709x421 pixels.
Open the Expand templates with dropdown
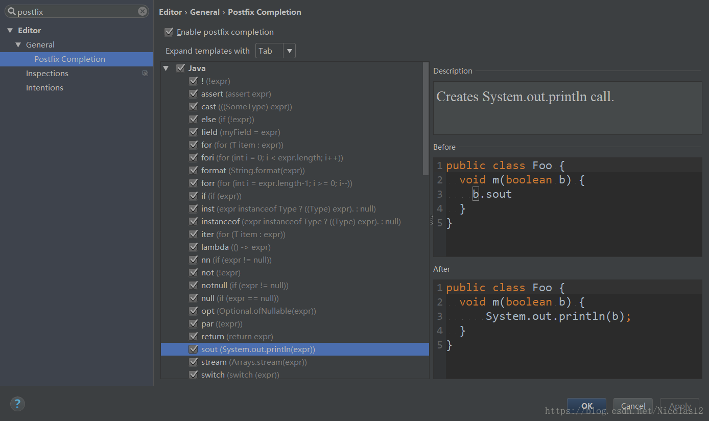click(x=275, y=51)
